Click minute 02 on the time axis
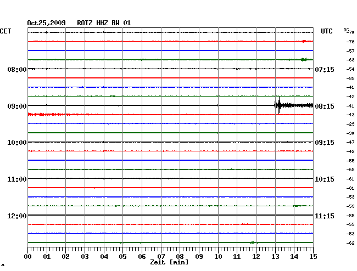Image resolution: width=357 pixels, height=271 pixels. coord(65,257)
